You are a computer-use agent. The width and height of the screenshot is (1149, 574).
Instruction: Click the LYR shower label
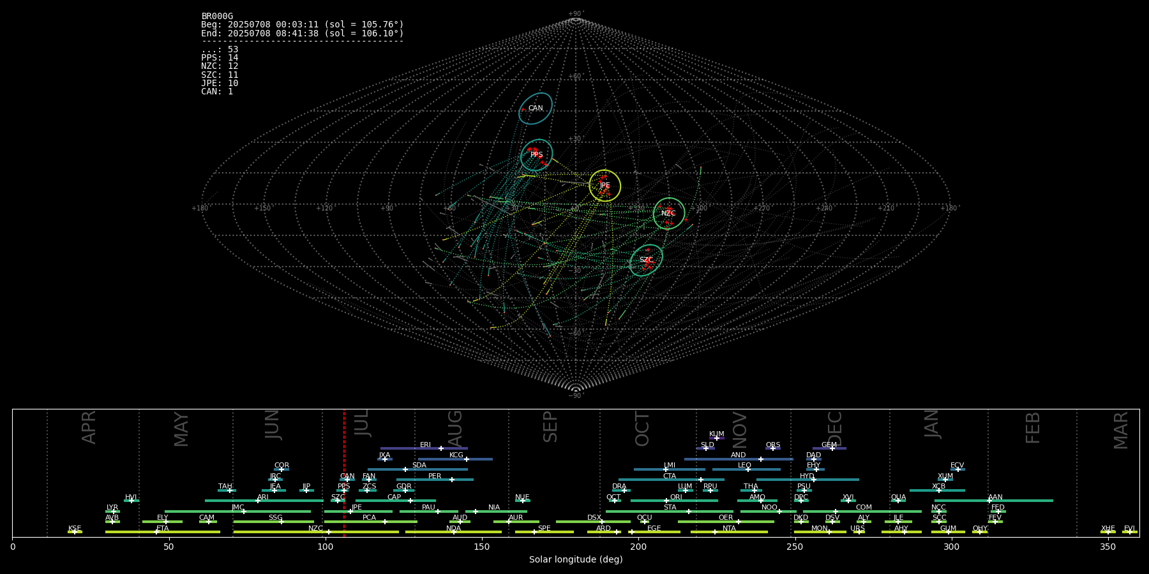[112, 508]
